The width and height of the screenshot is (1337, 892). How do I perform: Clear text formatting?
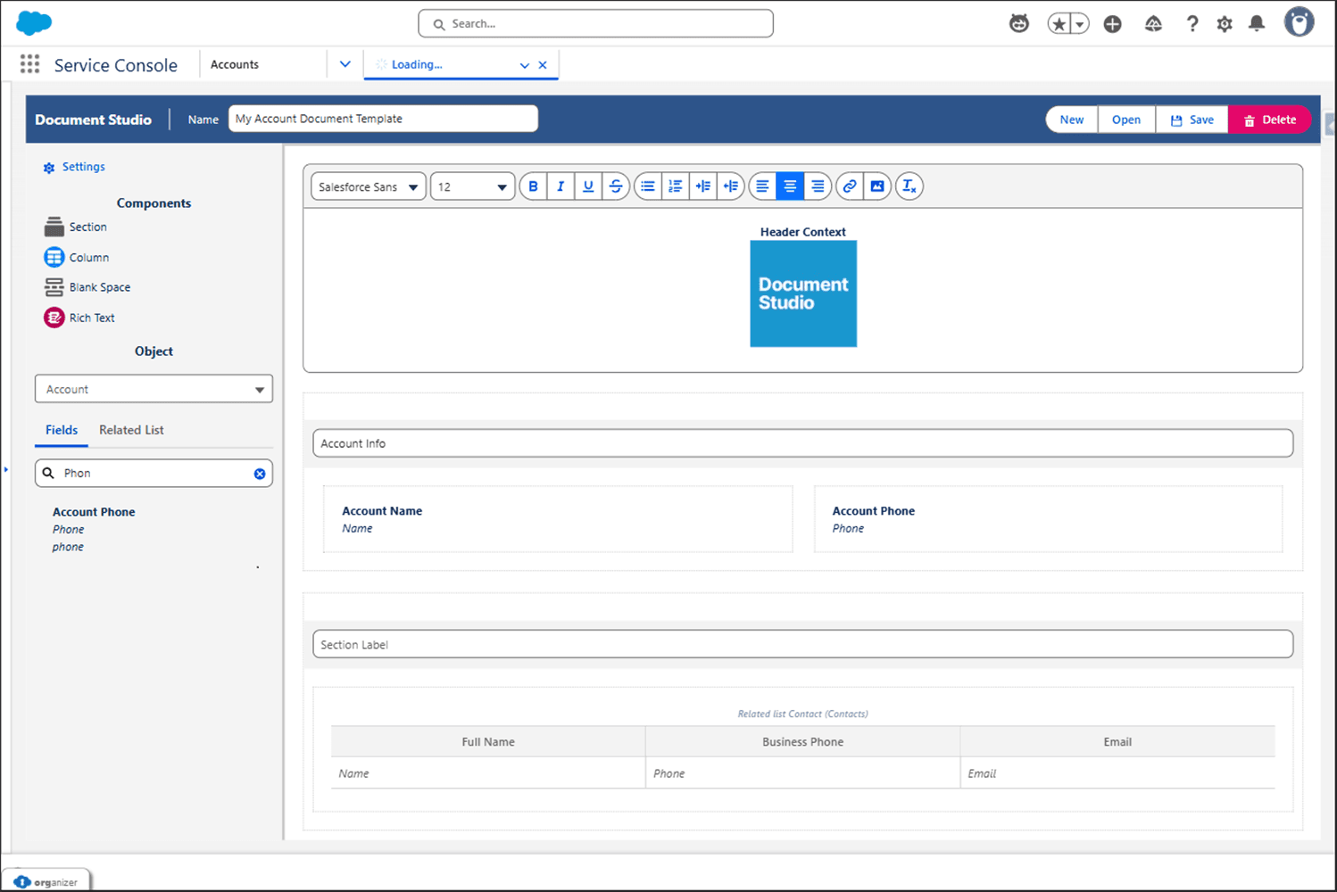(x=909, y=186)
